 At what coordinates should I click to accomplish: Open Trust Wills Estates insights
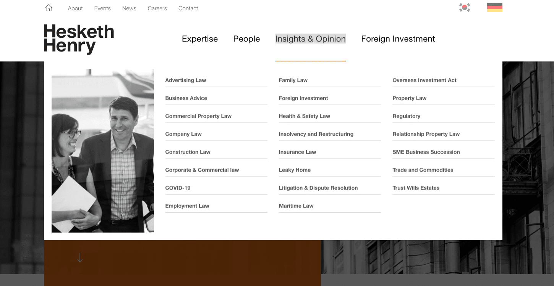click(416, 188)
